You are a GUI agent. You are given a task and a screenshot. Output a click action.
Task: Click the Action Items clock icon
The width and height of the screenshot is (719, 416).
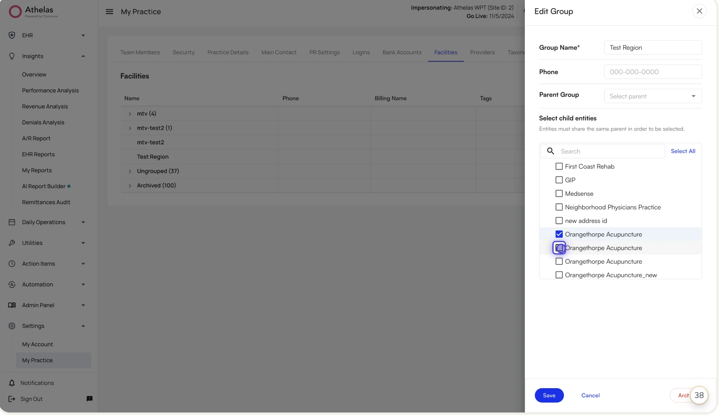12,264
